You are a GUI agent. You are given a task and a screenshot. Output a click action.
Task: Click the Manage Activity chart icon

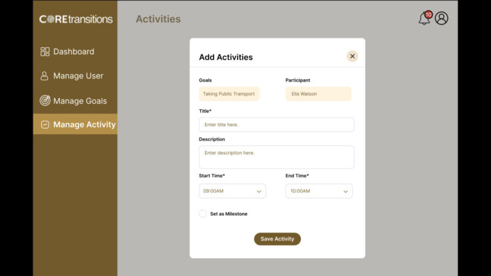click(45, 125)
